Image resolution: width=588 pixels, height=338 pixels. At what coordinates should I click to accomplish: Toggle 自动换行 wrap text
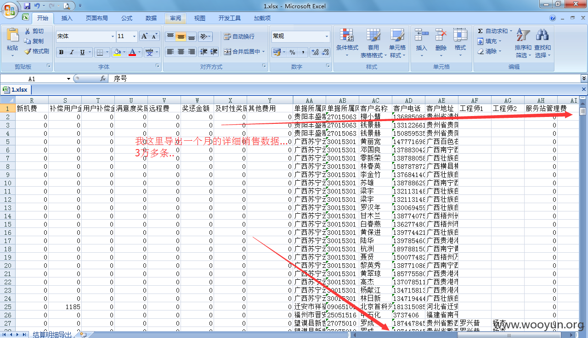[239, 36]
